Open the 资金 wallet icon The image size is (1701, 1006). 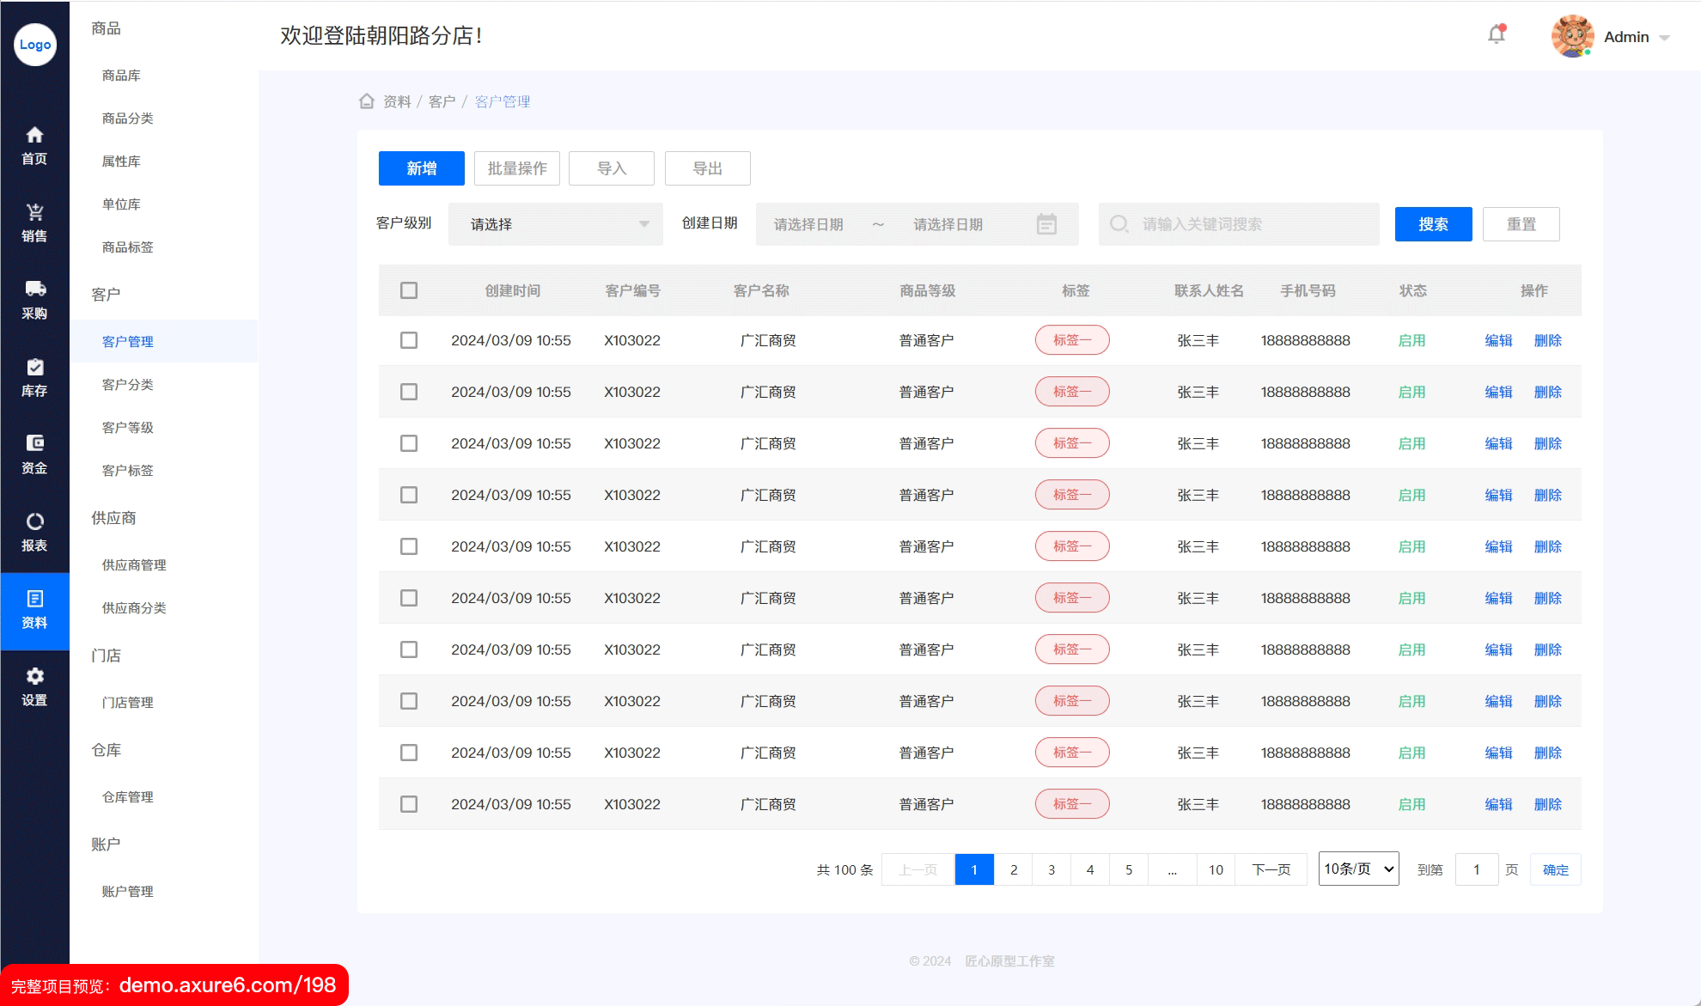coord(34,443)
